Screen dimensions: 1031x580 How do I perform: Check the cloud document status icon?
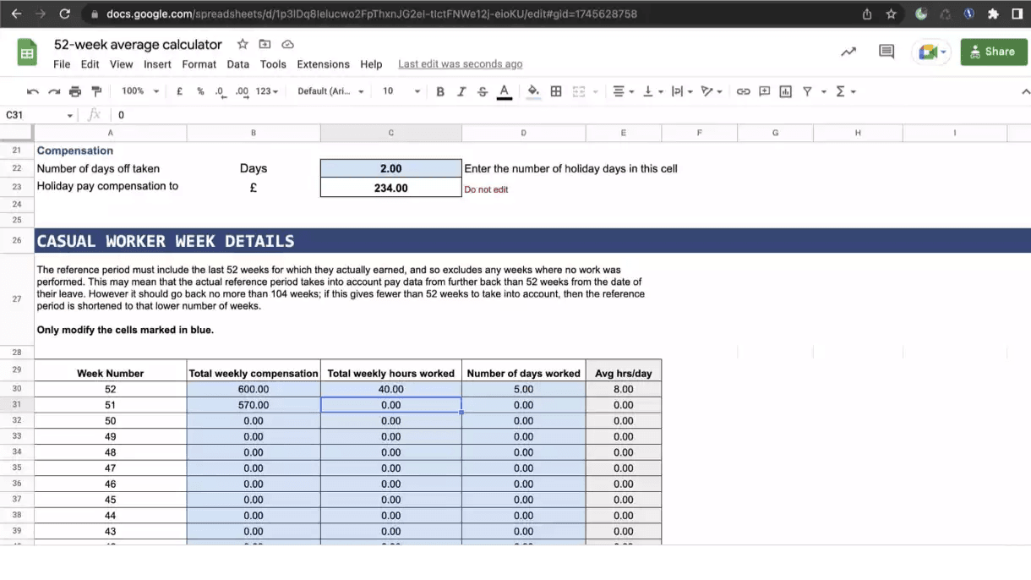pyautogui.click(x=287, y=44)
